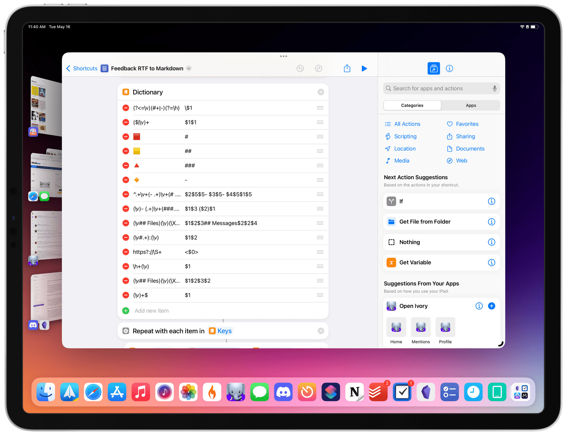Viewport: 567px width, 436px height.
Task: Open Notion from the dock
Action: [x=355, y=392]
